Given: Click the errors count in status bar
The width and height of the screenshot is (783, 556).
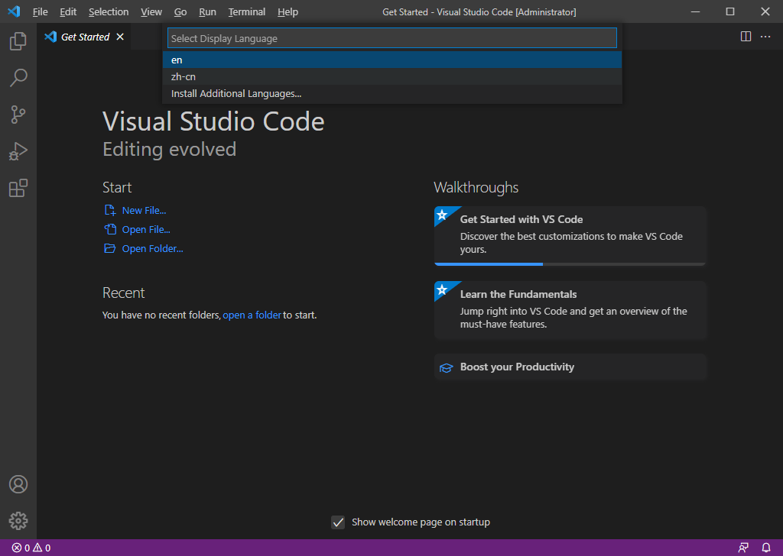Looking at the screenshot, I should [x=21, y=548].
